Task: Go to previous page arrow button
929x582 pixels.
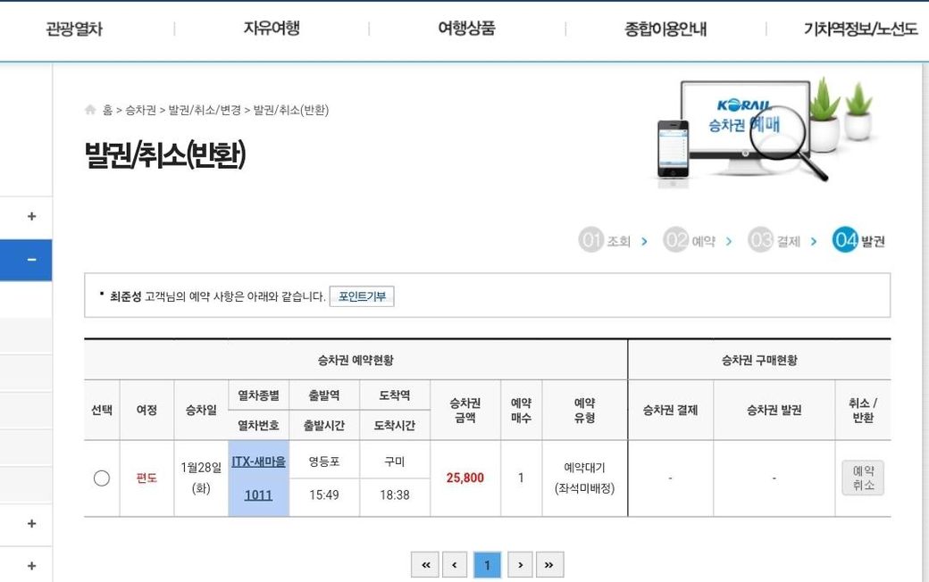Action: pos(455,565)
